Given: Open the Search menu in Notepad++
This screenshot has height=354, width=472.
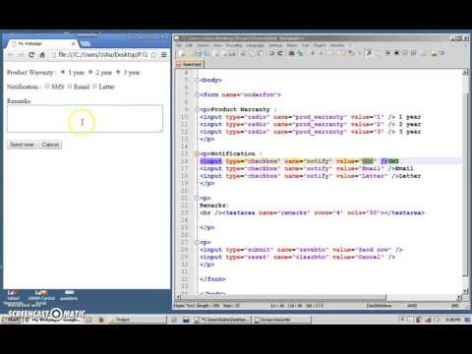Looking at the screenshot, I should click(x=203, y=45).
